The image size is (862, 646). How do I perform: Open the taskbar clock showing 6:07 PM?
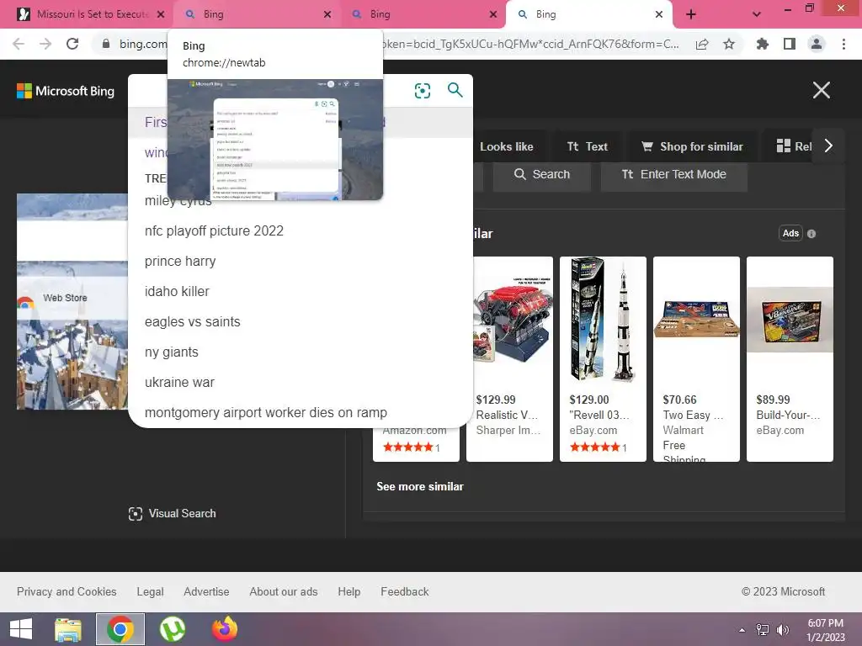pos(825,630)
